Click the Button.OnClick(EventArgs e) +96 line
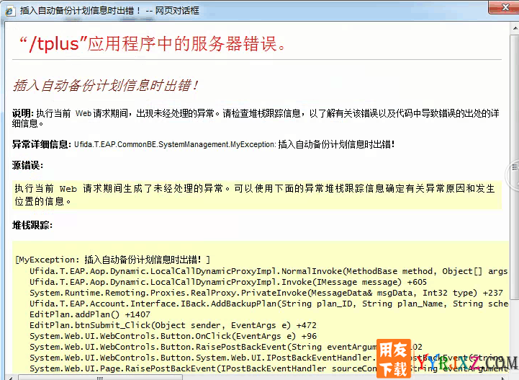 pos(173,336)
